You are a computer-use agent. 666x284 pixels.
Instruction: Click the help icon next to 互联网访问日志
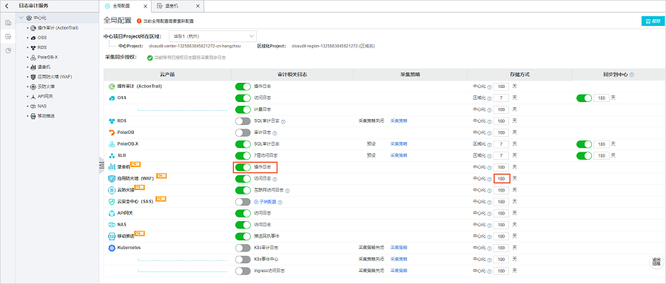[288, 191]
